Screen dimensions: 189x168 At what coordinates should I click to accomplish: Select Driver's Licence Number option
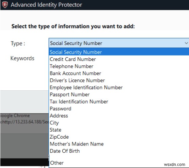[119, 80]
